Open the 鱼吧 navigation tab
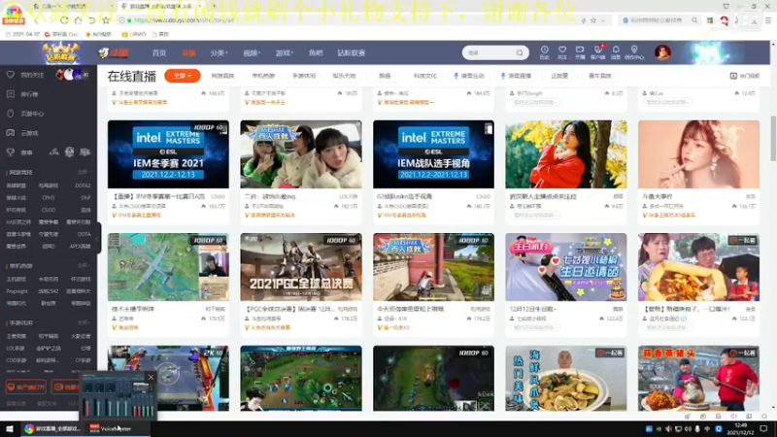 (316, 53)
